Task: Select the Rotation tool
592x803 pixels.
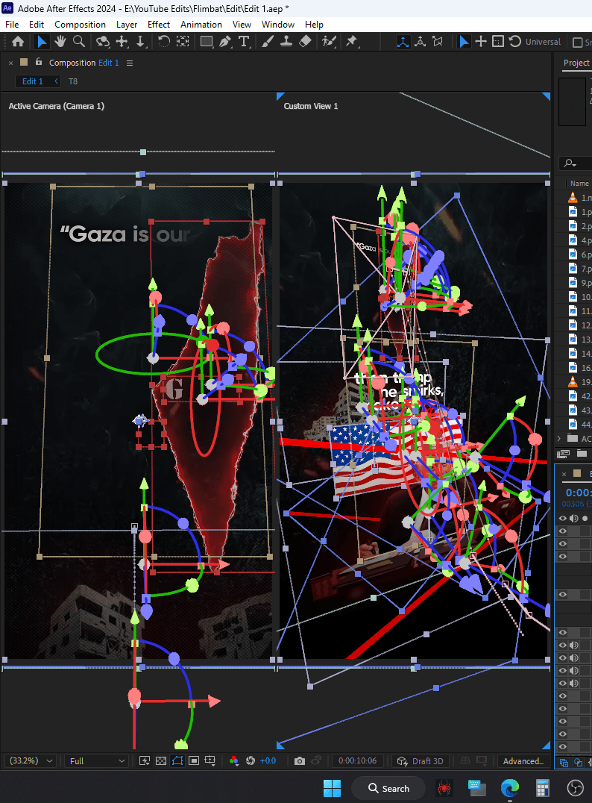Action: pos(164,42)
